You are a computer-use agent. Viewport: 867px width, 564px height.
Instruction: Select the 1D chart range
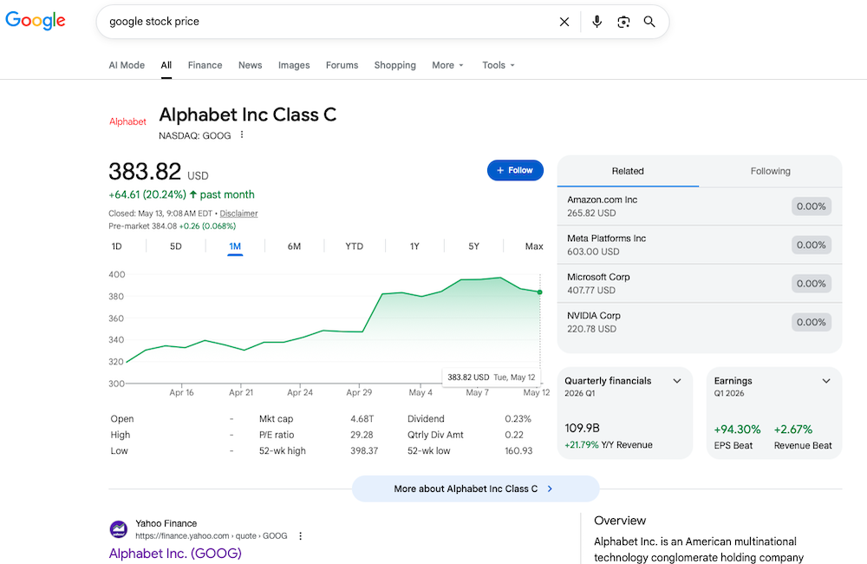(x=117, y=246)
